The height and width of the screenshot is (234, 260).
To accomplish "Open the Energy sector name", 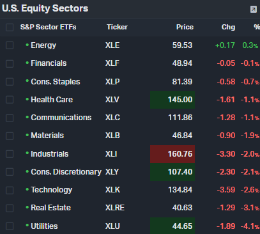I will 43,45.
